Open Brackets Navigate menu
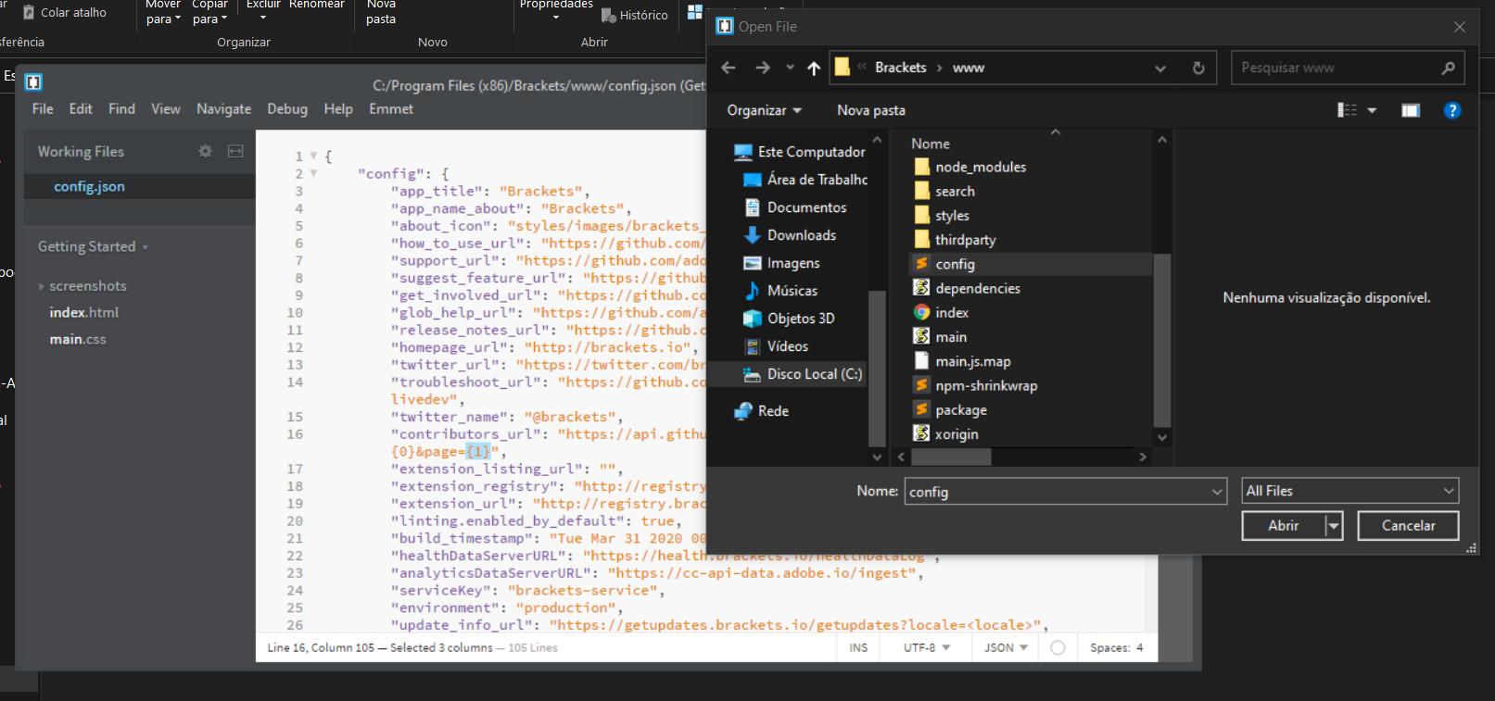The width and height of the screenshot is (1495, 701). click(223, 109)
